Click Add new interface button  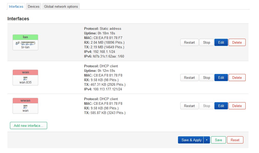coord(28,126)
